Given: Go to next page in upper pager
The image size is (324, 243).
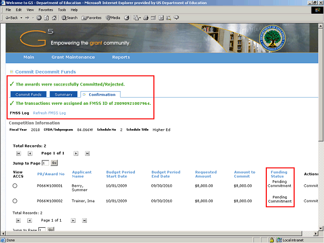Looking at the screenshot, I should [76, 153].
